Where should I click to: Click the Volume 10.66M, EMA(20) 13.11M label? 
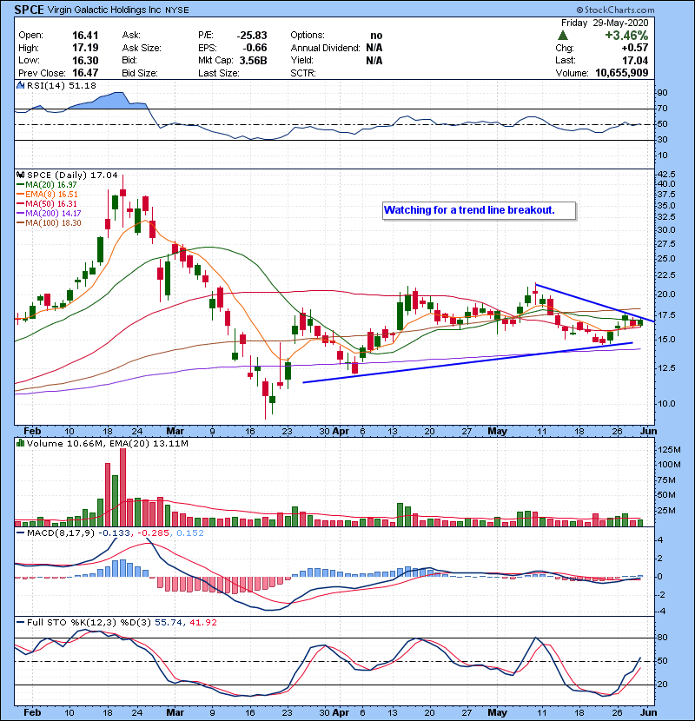coord(107,443)
